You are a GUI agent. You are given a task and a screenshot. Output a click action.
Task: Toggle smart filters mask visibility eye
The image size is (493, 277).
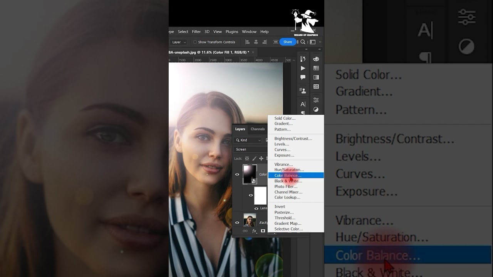(251, 195)
